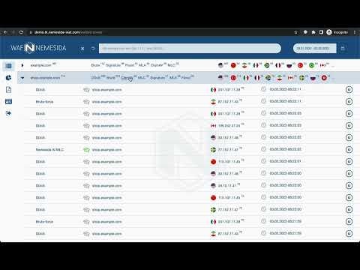Open the document reports icon in sidebar
Image resolution: width=360 pixels, height=270 pixels.
[8, 90]
